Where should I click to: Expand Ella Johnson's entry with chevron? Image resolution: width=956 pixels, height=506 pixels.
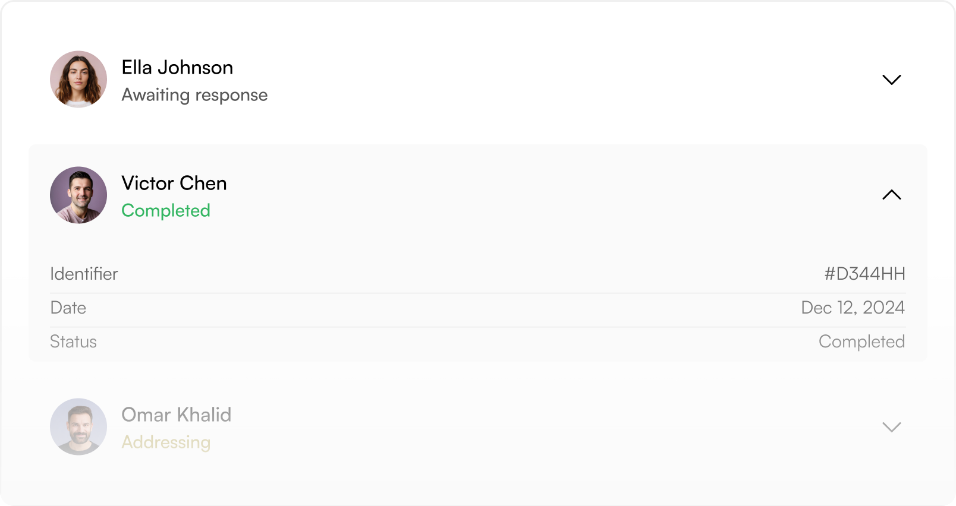coord(891,80)
